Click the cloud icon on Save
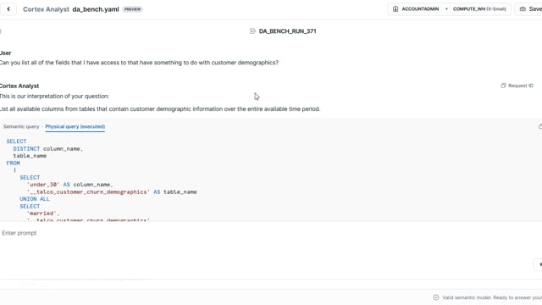 (x=523, y=9)
